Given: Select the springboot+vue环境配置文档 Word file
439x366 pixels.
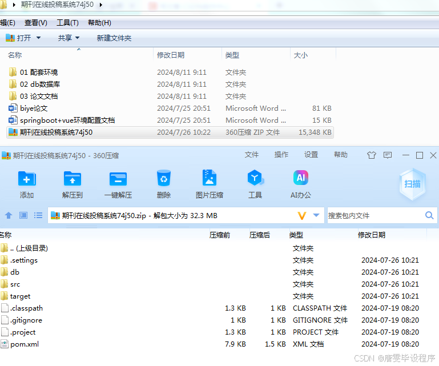Looking at the screenshot, I should coord(62,120).
